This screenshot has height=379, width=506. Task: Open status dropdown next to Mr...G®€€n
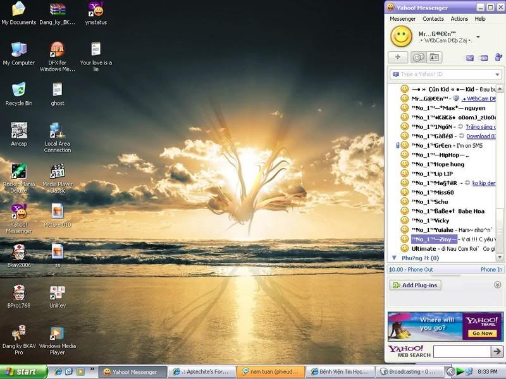(478, 37)
